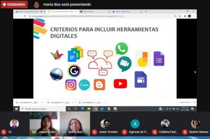Viewport: 210px width, 139px height.
Task: Click the Agencia de P... letter A avatar
Action: pos(135,124)
